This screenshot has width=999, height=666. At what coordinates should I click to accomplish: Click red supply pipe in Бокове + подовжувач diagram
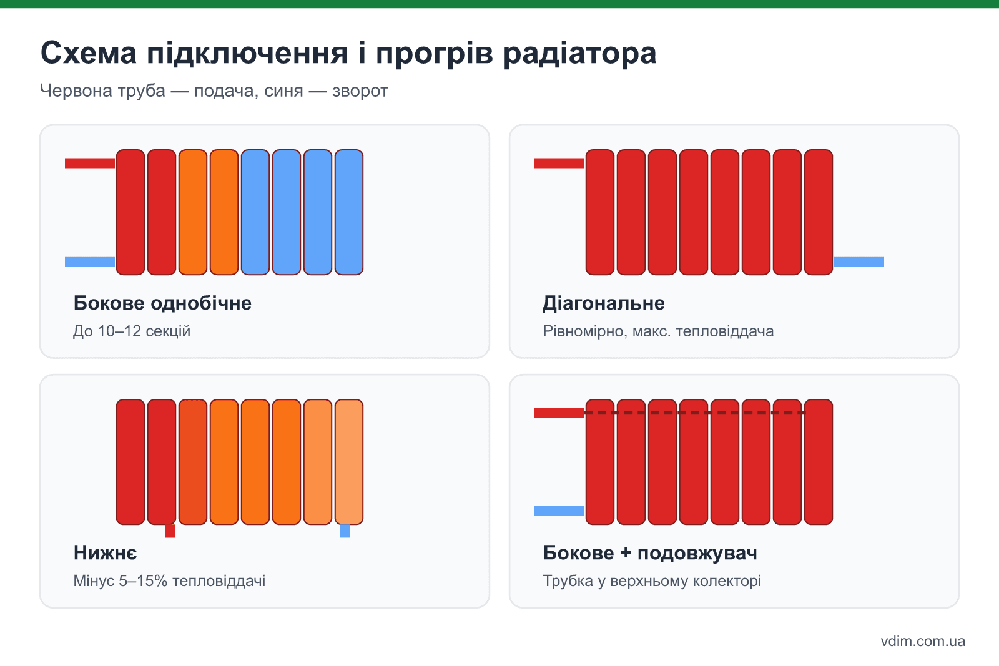coord(559,413)
